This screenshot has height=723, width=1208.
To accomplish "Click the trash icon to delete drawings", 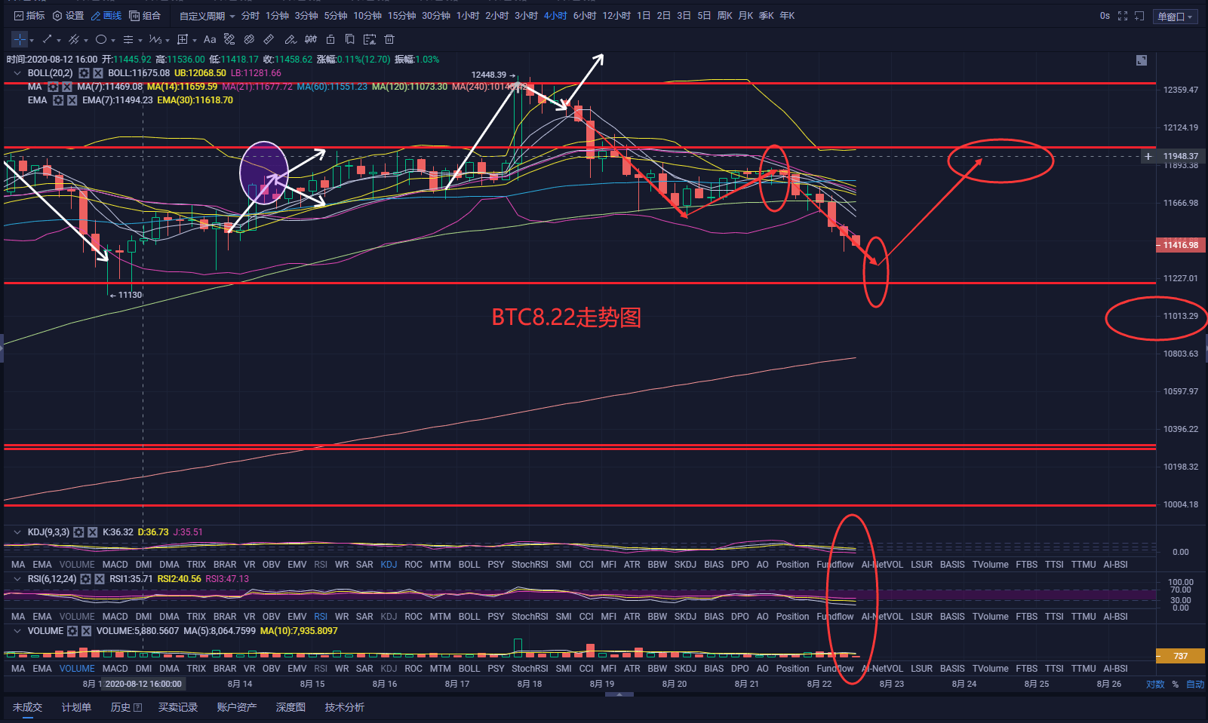I will click(x=389, y=39).
